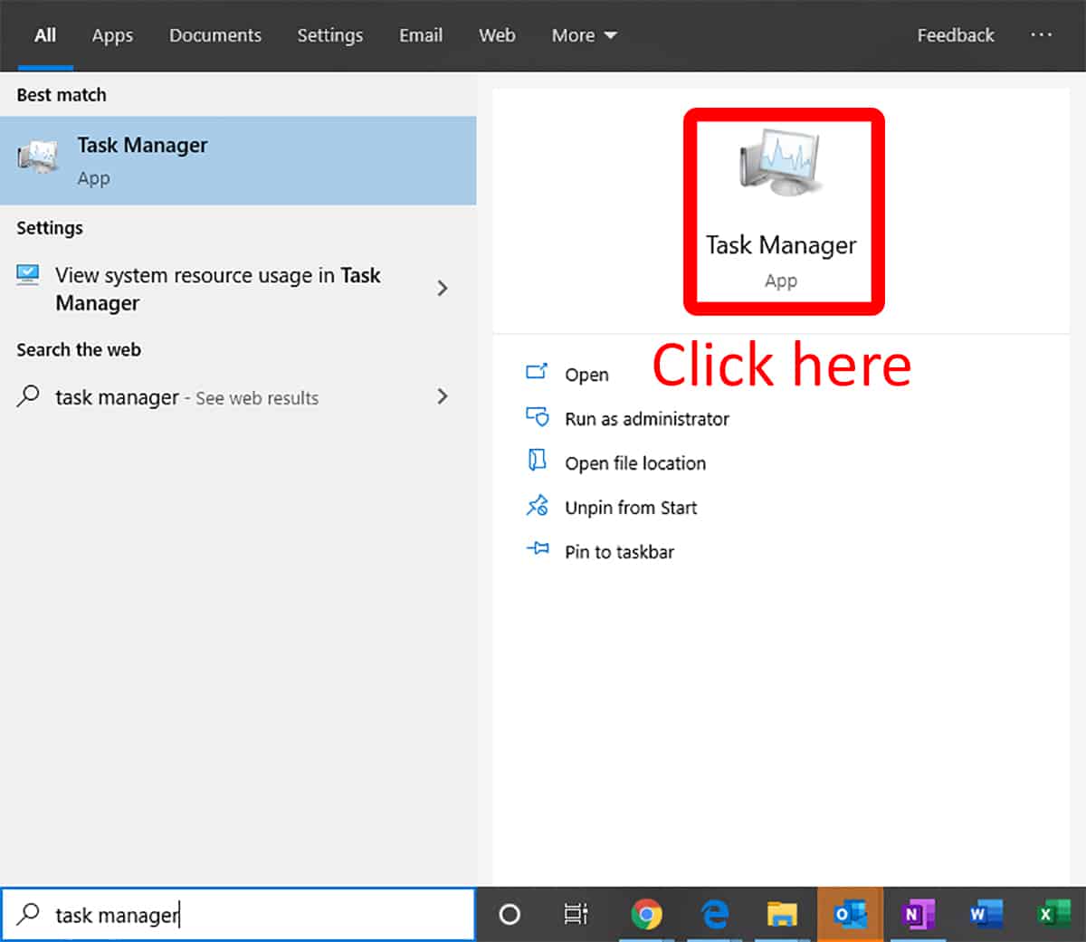Select the Settings search tab
The image size is (1086, 942).
pyautogui.click(x=330, y=35)
